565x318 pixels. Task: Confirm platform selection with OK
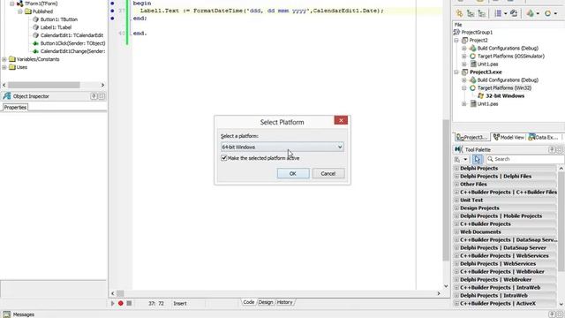[x=293, y=173]
